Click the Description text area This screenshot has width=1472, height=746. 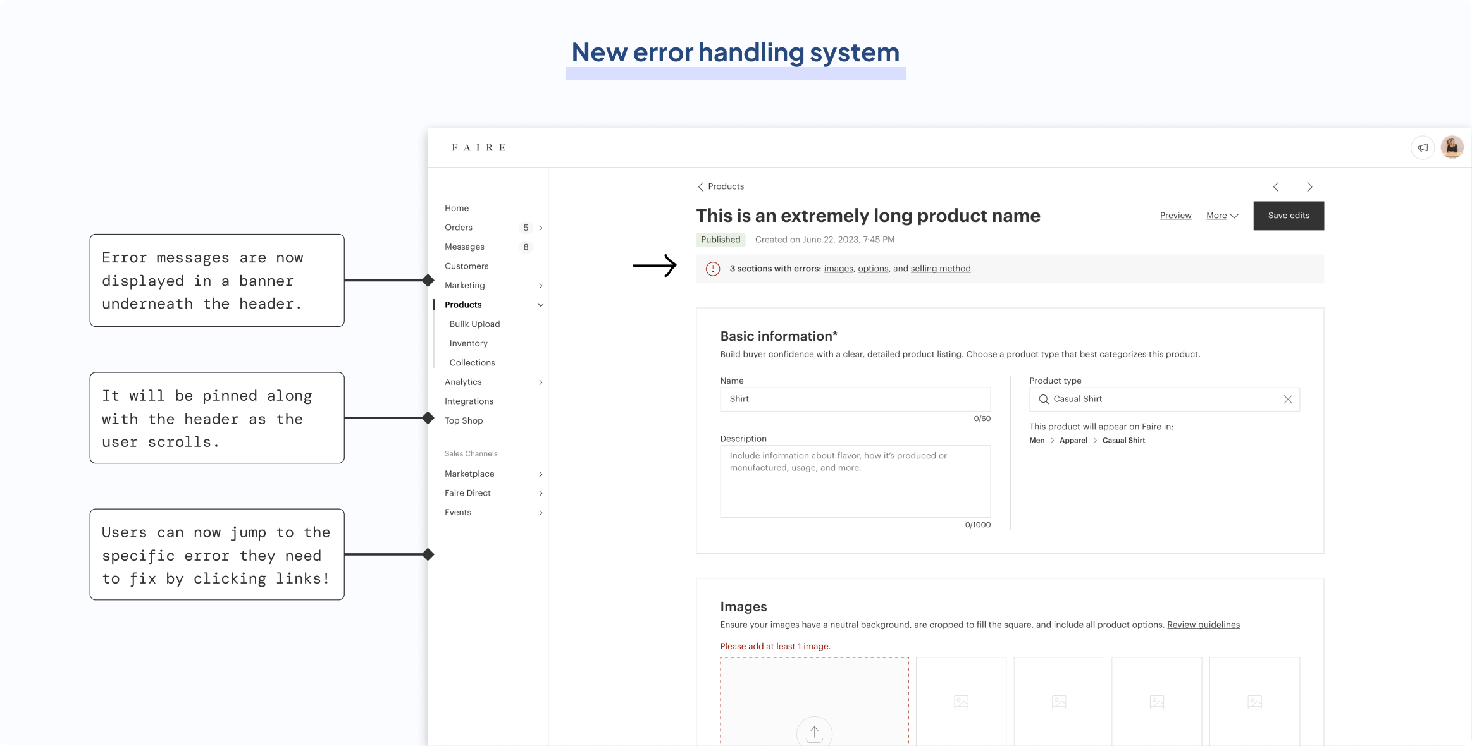tap(855, 482)
